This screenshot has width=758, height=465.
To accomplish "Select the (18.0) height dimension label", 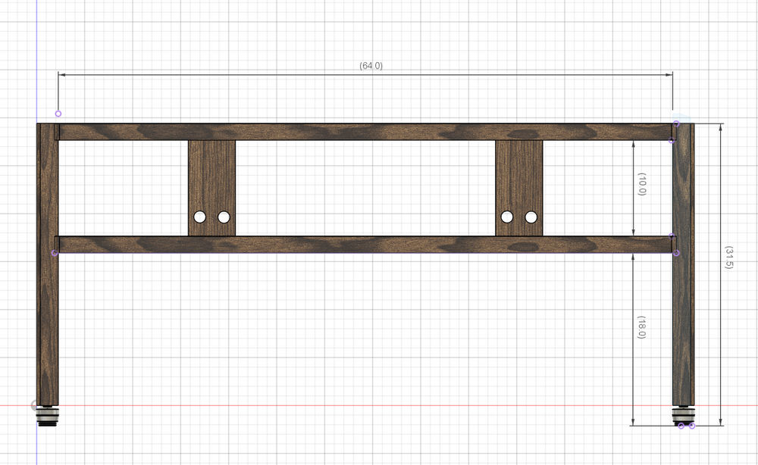I will tap(641, 327).
